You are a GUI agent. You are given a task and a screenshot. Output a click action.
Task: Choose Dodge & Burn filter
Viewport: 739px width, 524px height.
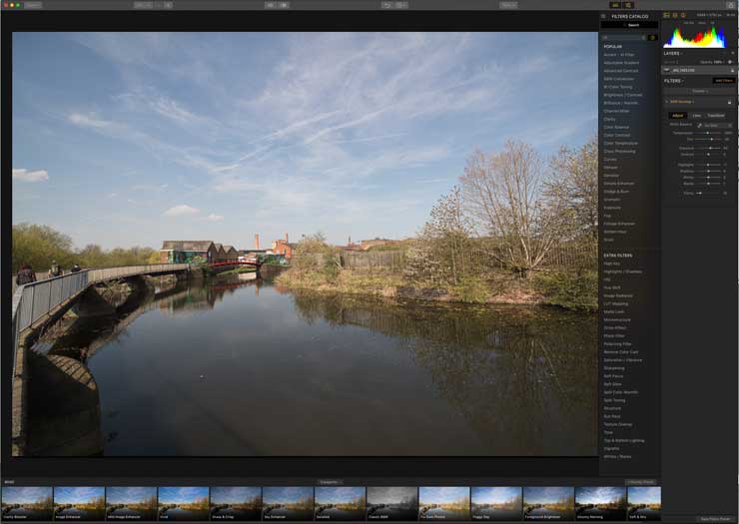click(616, 192)
